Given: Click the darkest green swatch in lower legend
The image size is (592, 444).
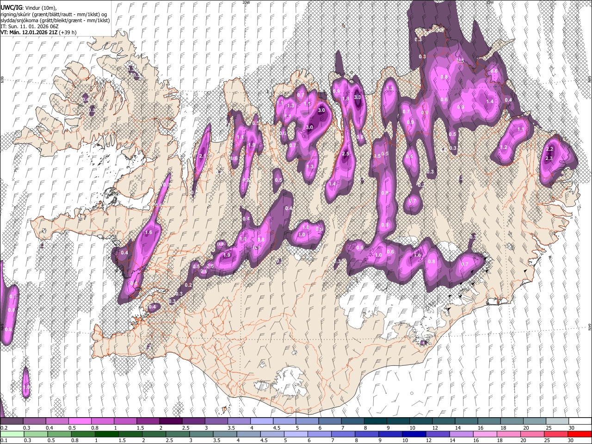Looking at the screenshot, I should click(106, 434).
